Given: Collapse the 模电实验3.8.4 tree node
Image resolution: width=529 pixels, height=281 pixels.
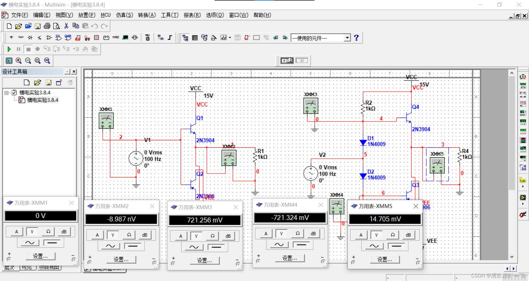Looking at the screenshot, I should coord(6,93).
